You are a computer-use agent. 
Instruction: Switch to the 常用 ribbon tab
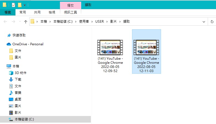pos(23,12)
